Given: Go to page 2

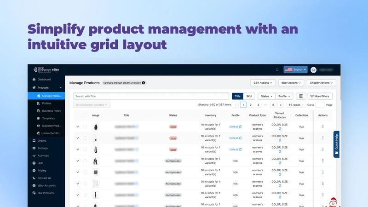Looking at the screenshot, I should coord(251,105).
